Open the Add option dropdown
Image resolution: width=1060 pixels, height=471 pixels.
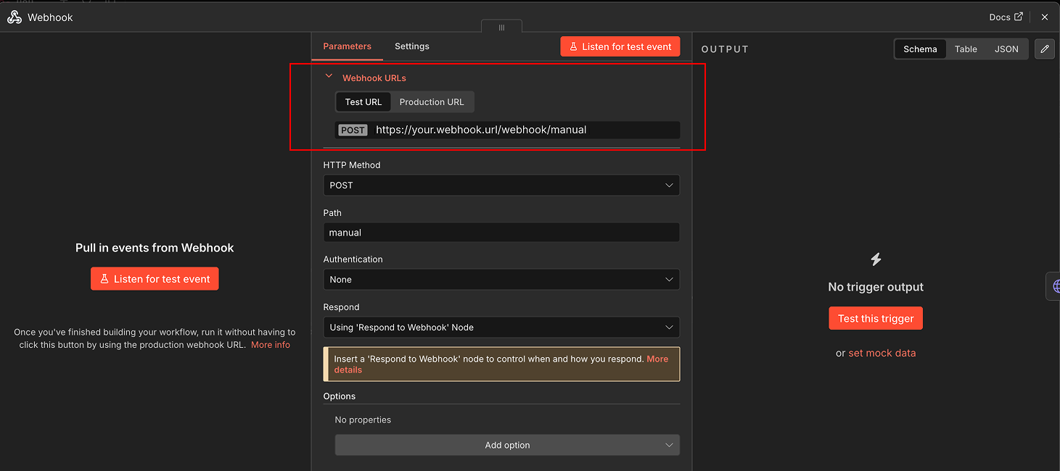pos(507,445)
